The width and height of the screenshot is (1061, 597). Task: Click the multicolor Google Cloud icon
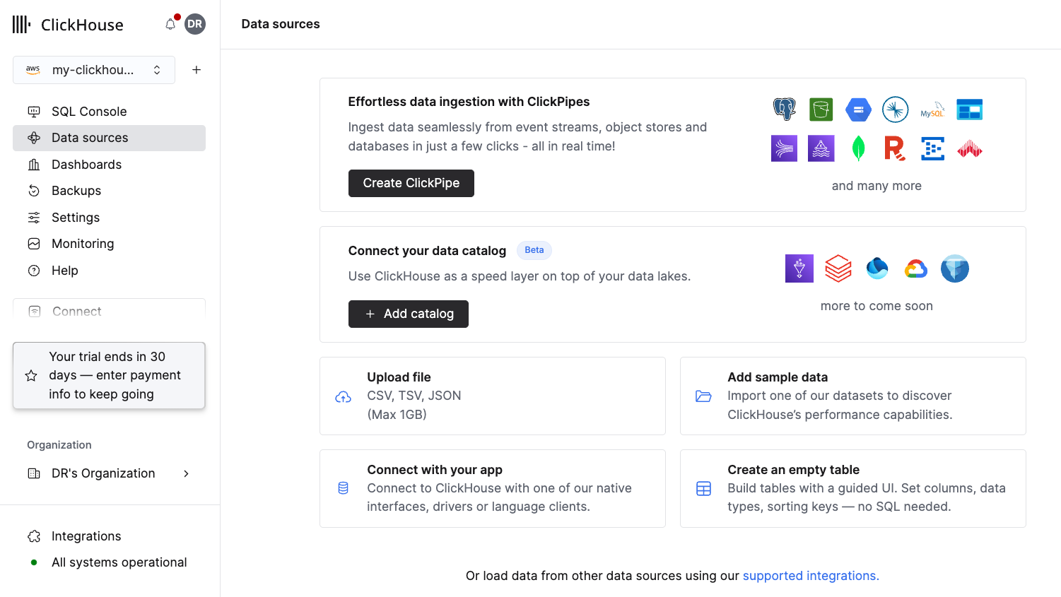[x=916, y=268]
